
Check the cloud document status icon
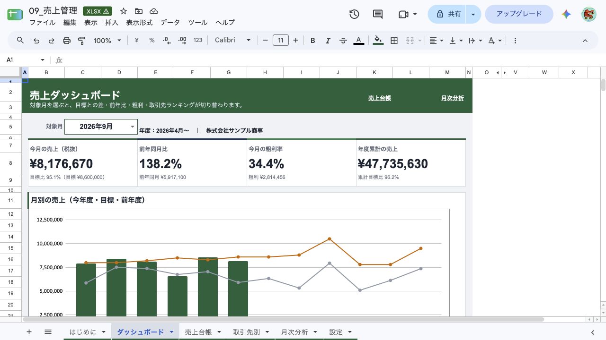point(154,11)
